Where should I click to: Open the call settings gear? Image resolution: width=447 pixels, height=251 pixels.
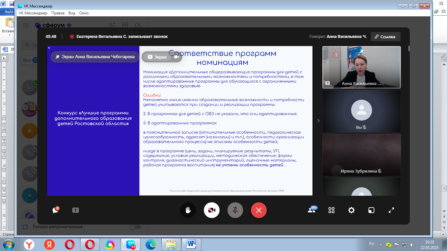pyautogui.click(x=351, y=210)
